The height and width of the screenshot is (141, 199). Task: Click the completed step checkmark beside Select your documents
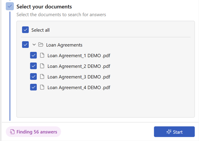point(10,6)
